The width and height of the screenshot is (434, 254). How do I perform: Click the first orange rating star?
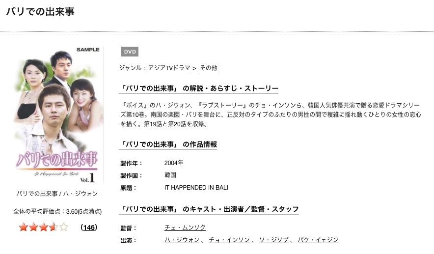24,227
